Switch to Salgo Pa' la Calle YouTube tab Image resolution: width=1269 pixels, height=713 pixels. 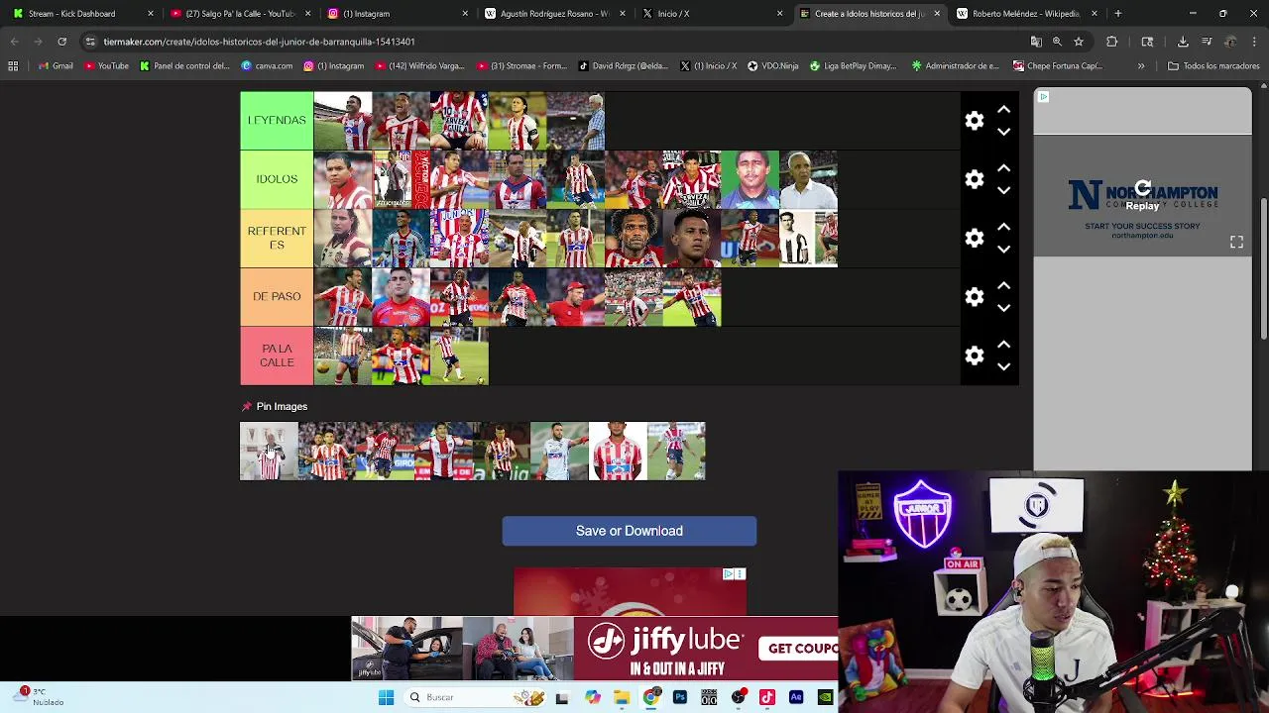(242, 14)
